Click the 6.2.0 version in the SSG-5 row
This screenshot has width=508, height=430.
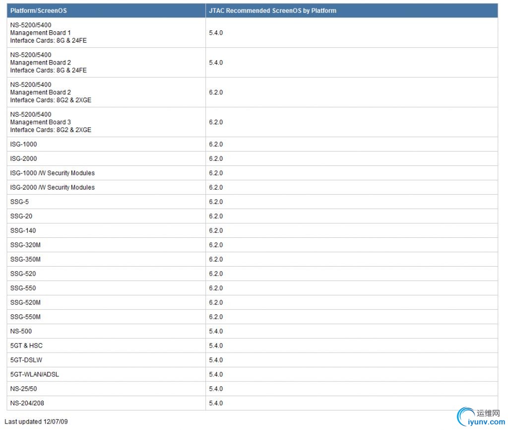pyautogui.click(x=216, y=202)
